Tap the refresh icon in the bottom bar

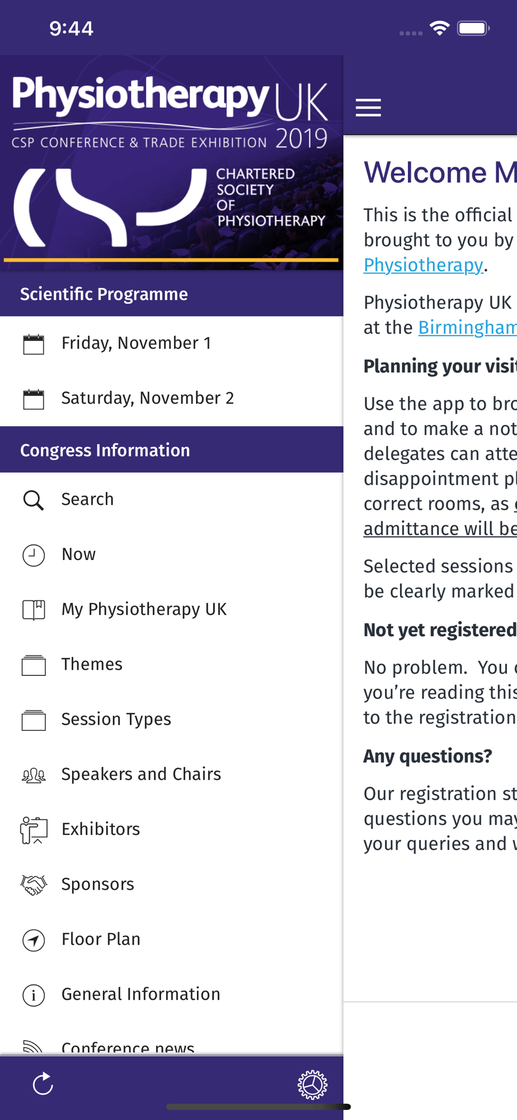(x=43, y=1084)
